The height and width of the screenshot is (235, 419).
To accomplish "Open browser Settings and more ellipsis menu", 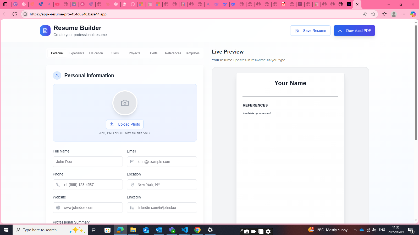I will 403,14.
